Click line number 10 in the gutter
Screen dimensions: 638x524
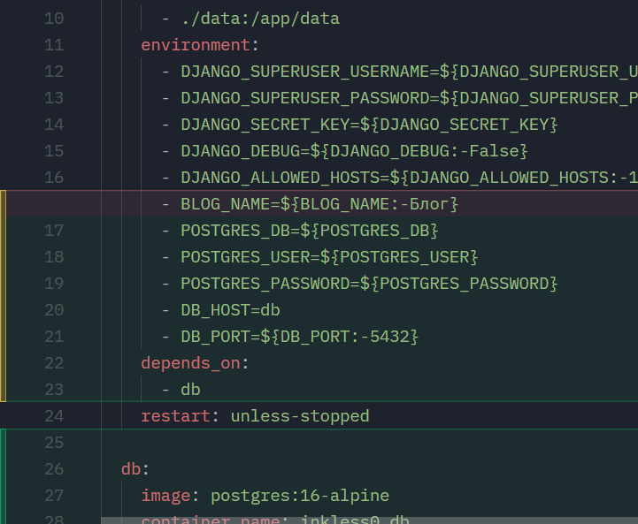(53, 19)
